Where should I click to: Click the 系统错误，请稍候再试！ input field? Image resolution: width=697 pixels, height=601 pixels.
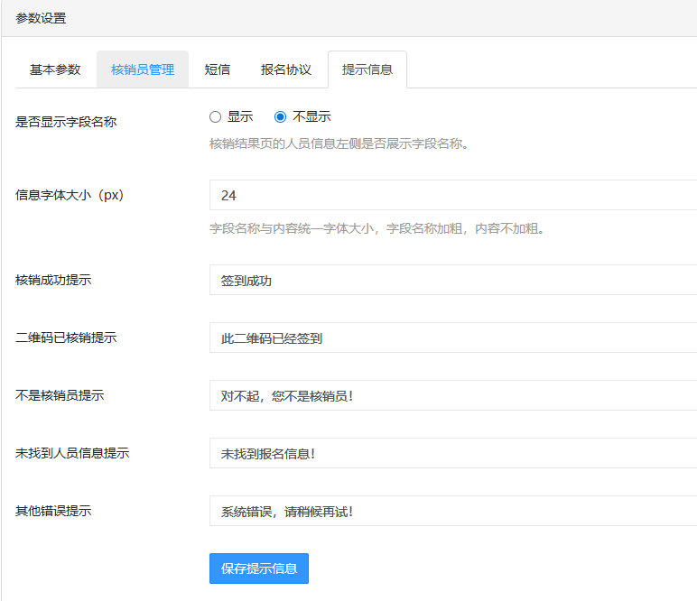point(451,511)
